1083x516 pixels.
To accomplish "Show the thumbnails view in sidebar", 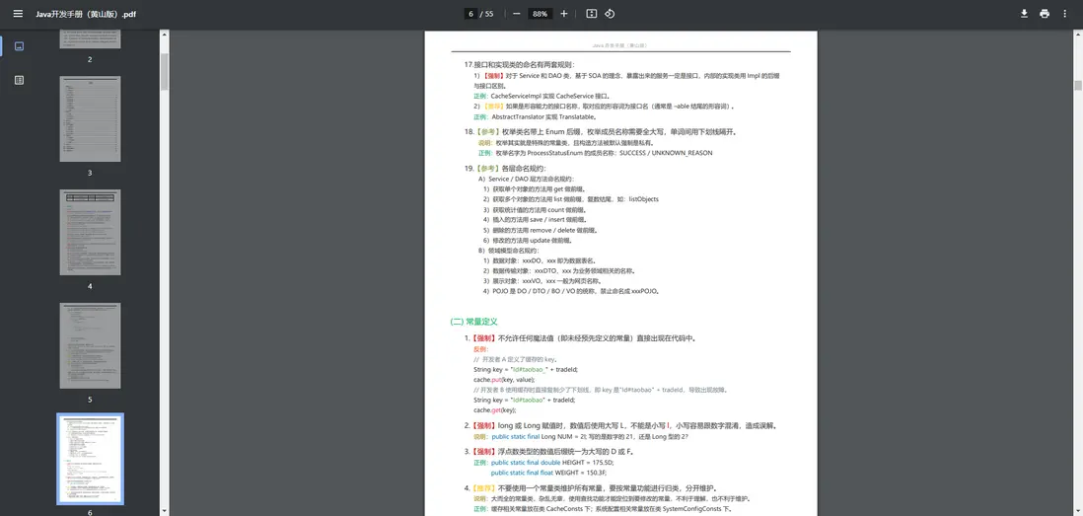I will coord(19,46).
